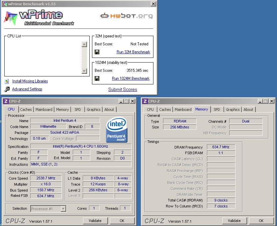Click the DRAM Frequency 634.7 MHz field
Image resolution: width=277 pixels, height=226 pixels.
pyautogui.click(x=221, y=147)
